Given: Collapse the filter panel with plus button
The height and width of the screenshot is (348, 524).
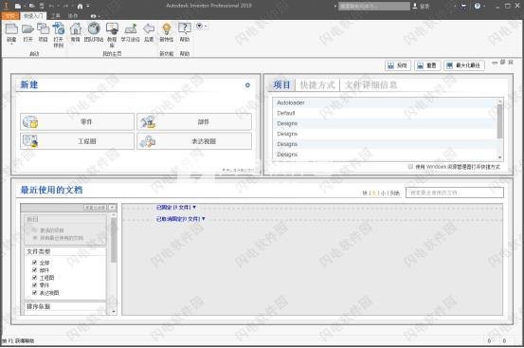Looking at the screenshot, I should tap(112, 208).
